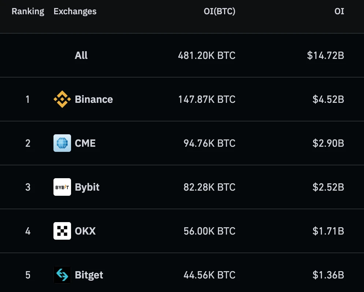Select the Bybit exchange name

(x=87, y=187)
